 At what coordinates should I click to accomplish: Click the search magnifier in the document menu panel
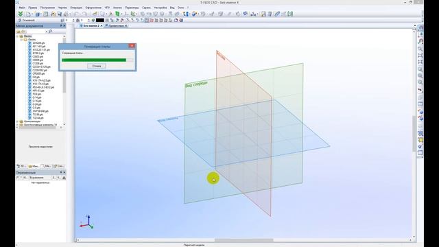50,32
